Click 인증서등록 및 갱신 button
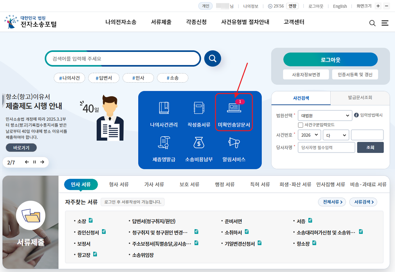The image size is (395, 272). point(355,75)
